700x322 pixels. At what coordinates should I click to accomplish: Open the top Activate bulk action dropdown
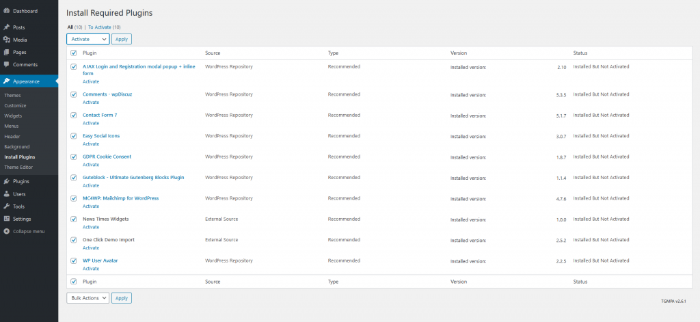pos(88,39)
